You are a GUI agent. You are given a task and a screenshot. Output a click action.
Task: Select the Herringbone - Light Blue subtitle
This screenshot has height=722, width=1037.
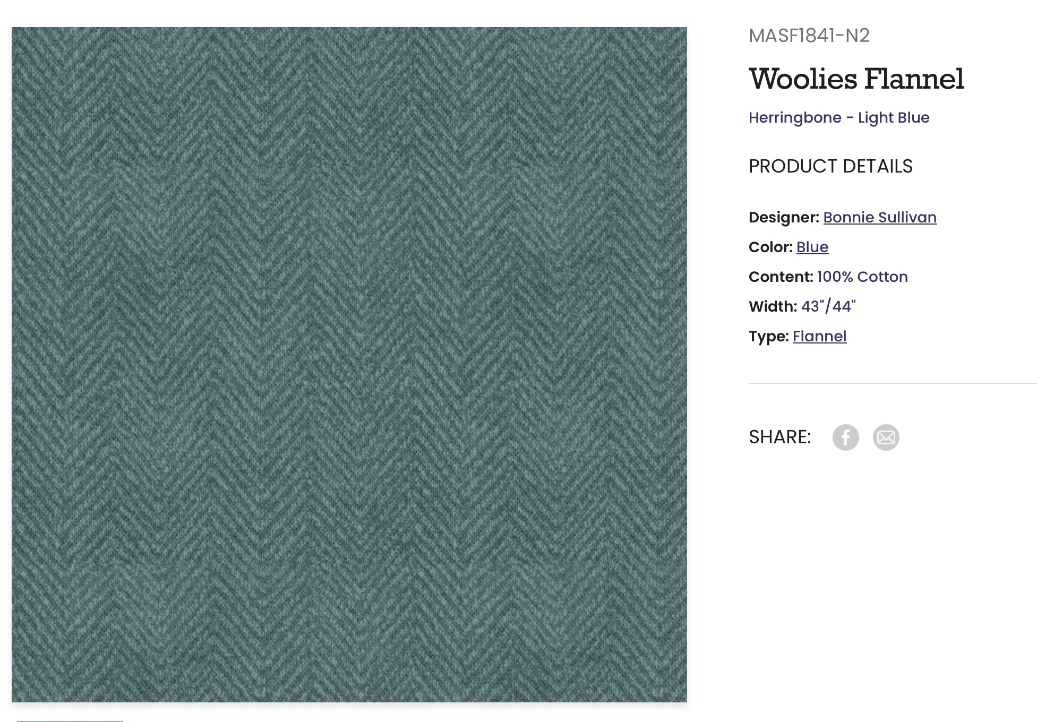point(838,117)
